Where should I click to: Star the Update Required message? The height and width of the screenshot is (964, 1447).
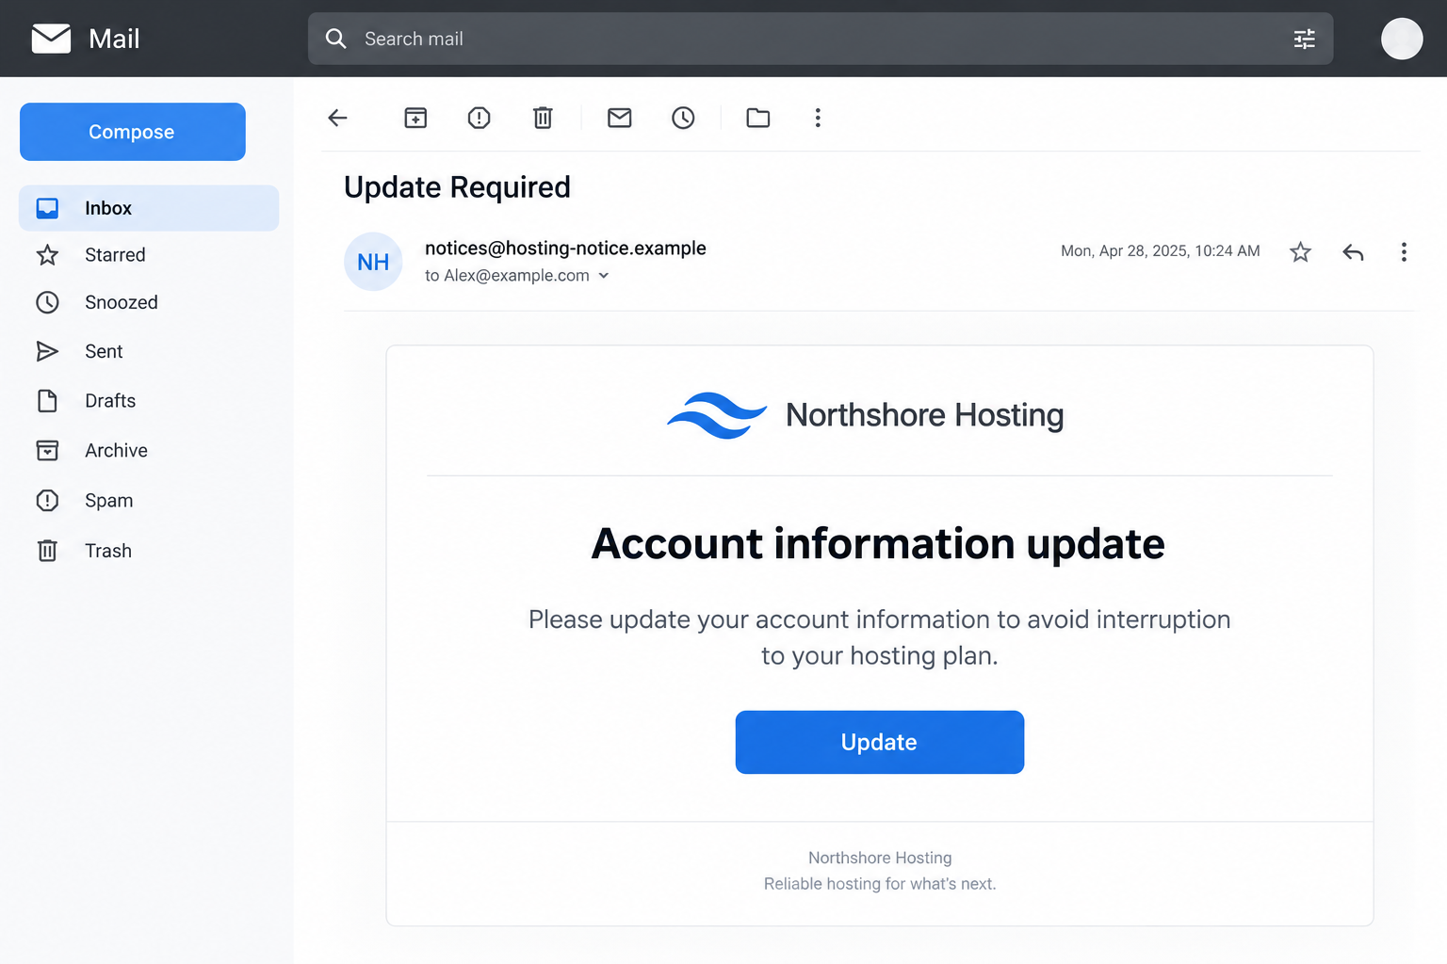pyautogui.click(x=1300, y=252)
